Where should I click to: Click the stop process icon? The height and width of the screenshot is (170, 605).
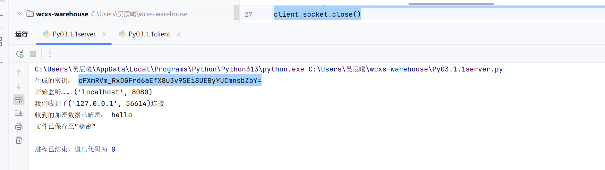33,54
